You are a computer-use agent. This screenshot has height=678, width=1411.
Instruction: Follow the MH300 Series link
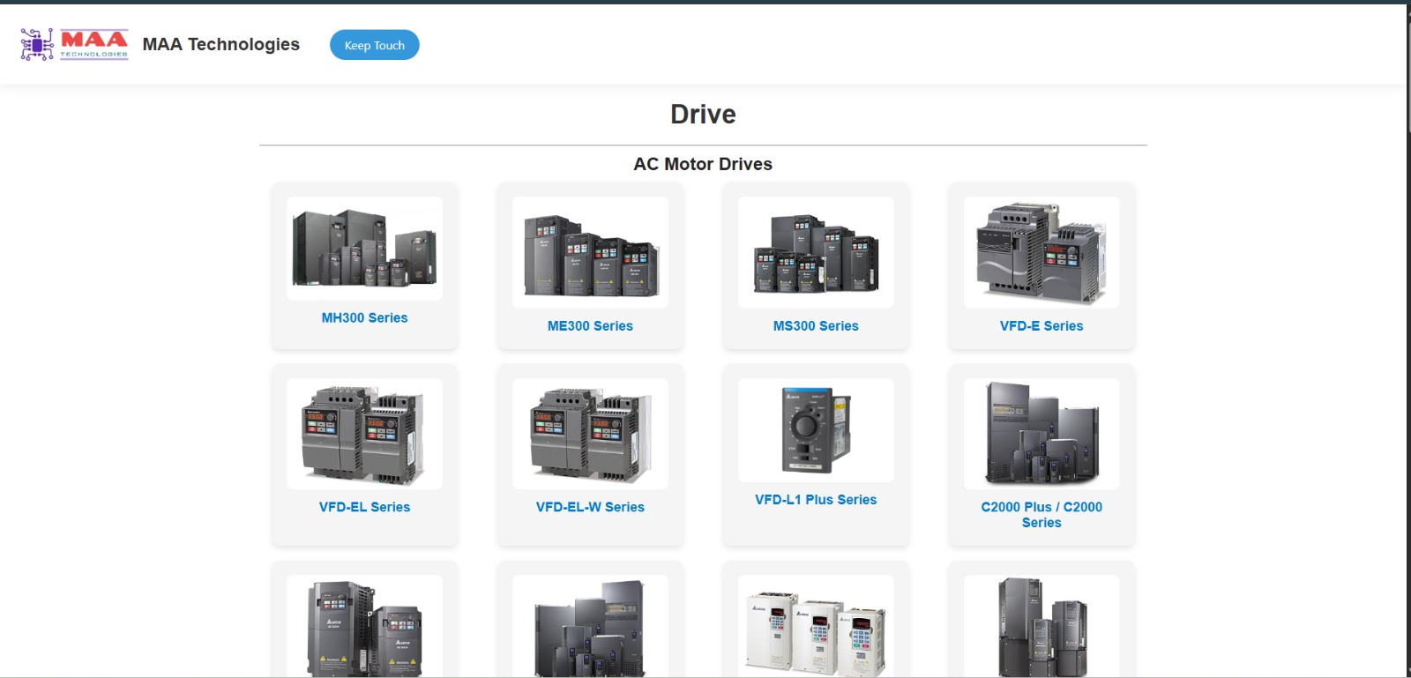point(364,318)
